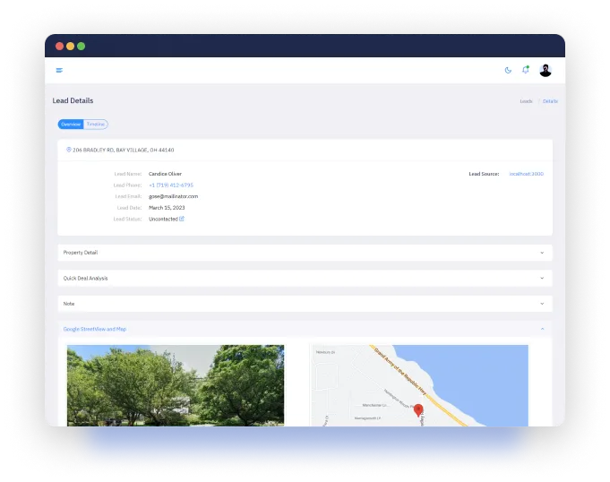Collapse Google StreetView and Map chevron

tap(542, 329)
